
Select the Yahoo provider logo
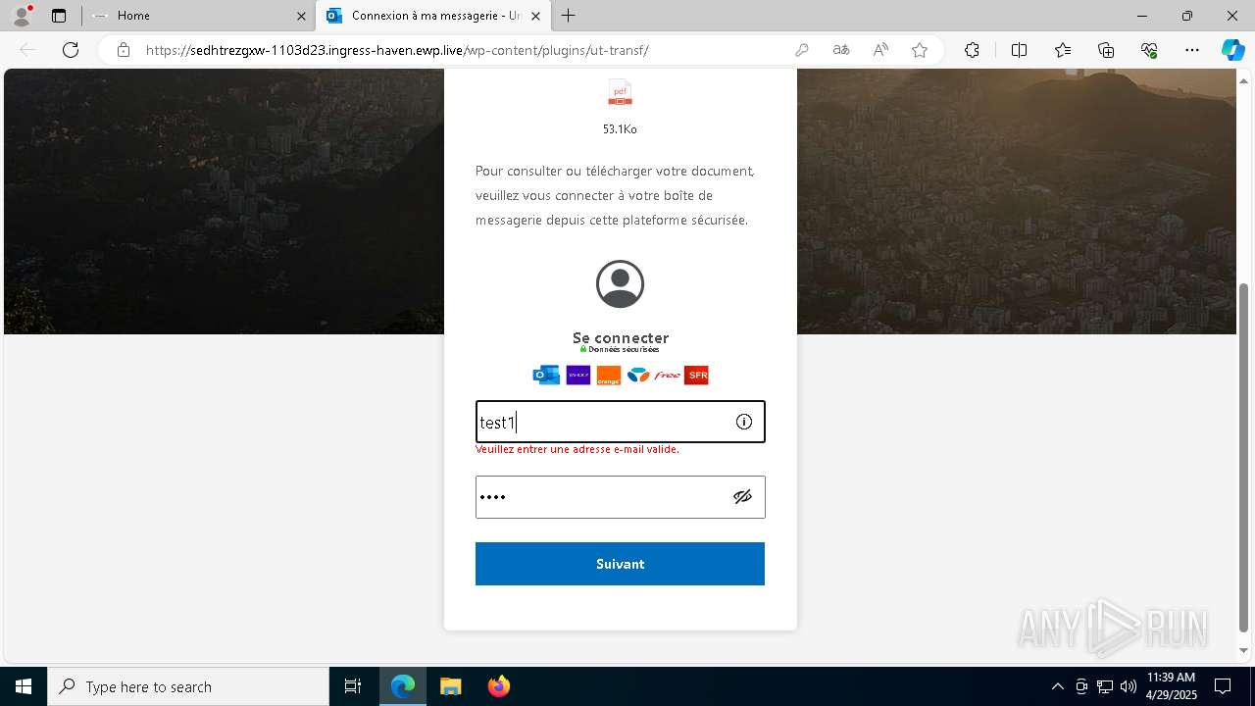[x=578, y=375]
